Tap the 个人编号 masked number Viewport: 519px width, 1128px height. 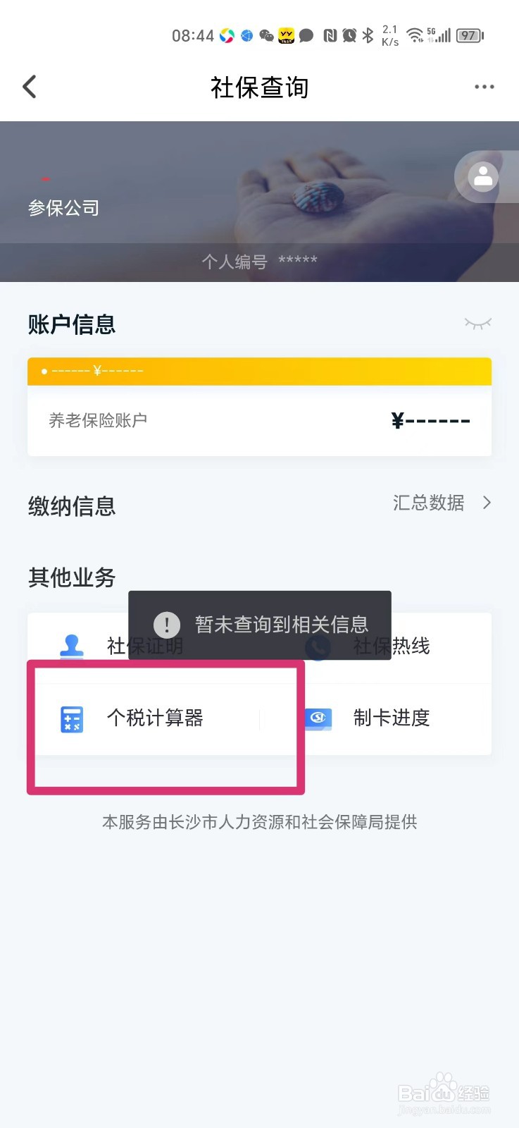tap(259, 262)
